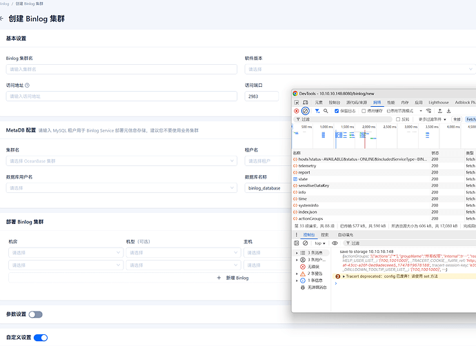Open the 集群名 OceanBase cluster dropdown
The image size is (476, 346).
tap(121, 161)
